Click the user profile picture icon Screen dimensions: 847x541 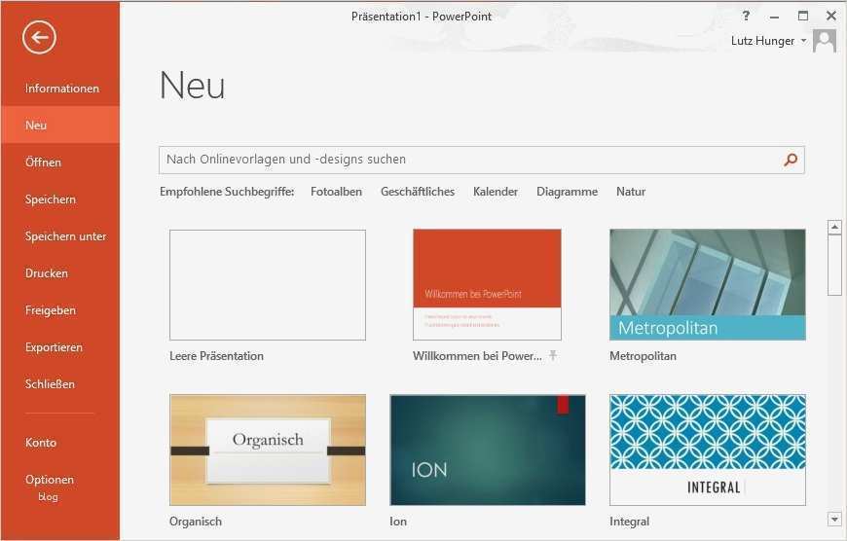click(x=825, y=41)
